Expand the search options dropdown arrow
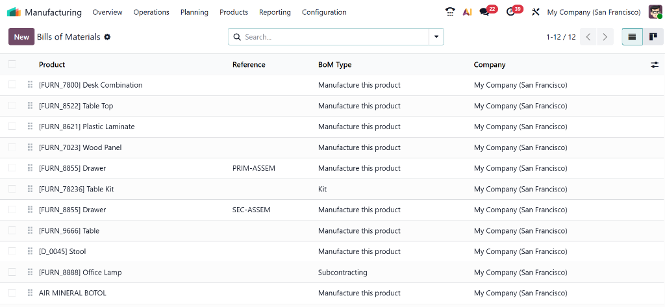The width and height of the screenshot is (665, 307). coord(436,37)
